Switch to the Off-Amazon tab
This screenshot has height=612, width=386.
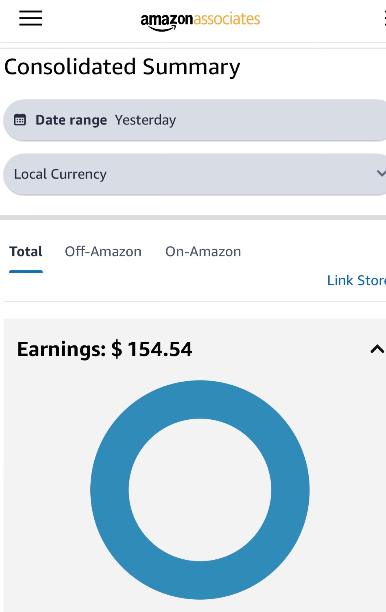click(103, 251)
